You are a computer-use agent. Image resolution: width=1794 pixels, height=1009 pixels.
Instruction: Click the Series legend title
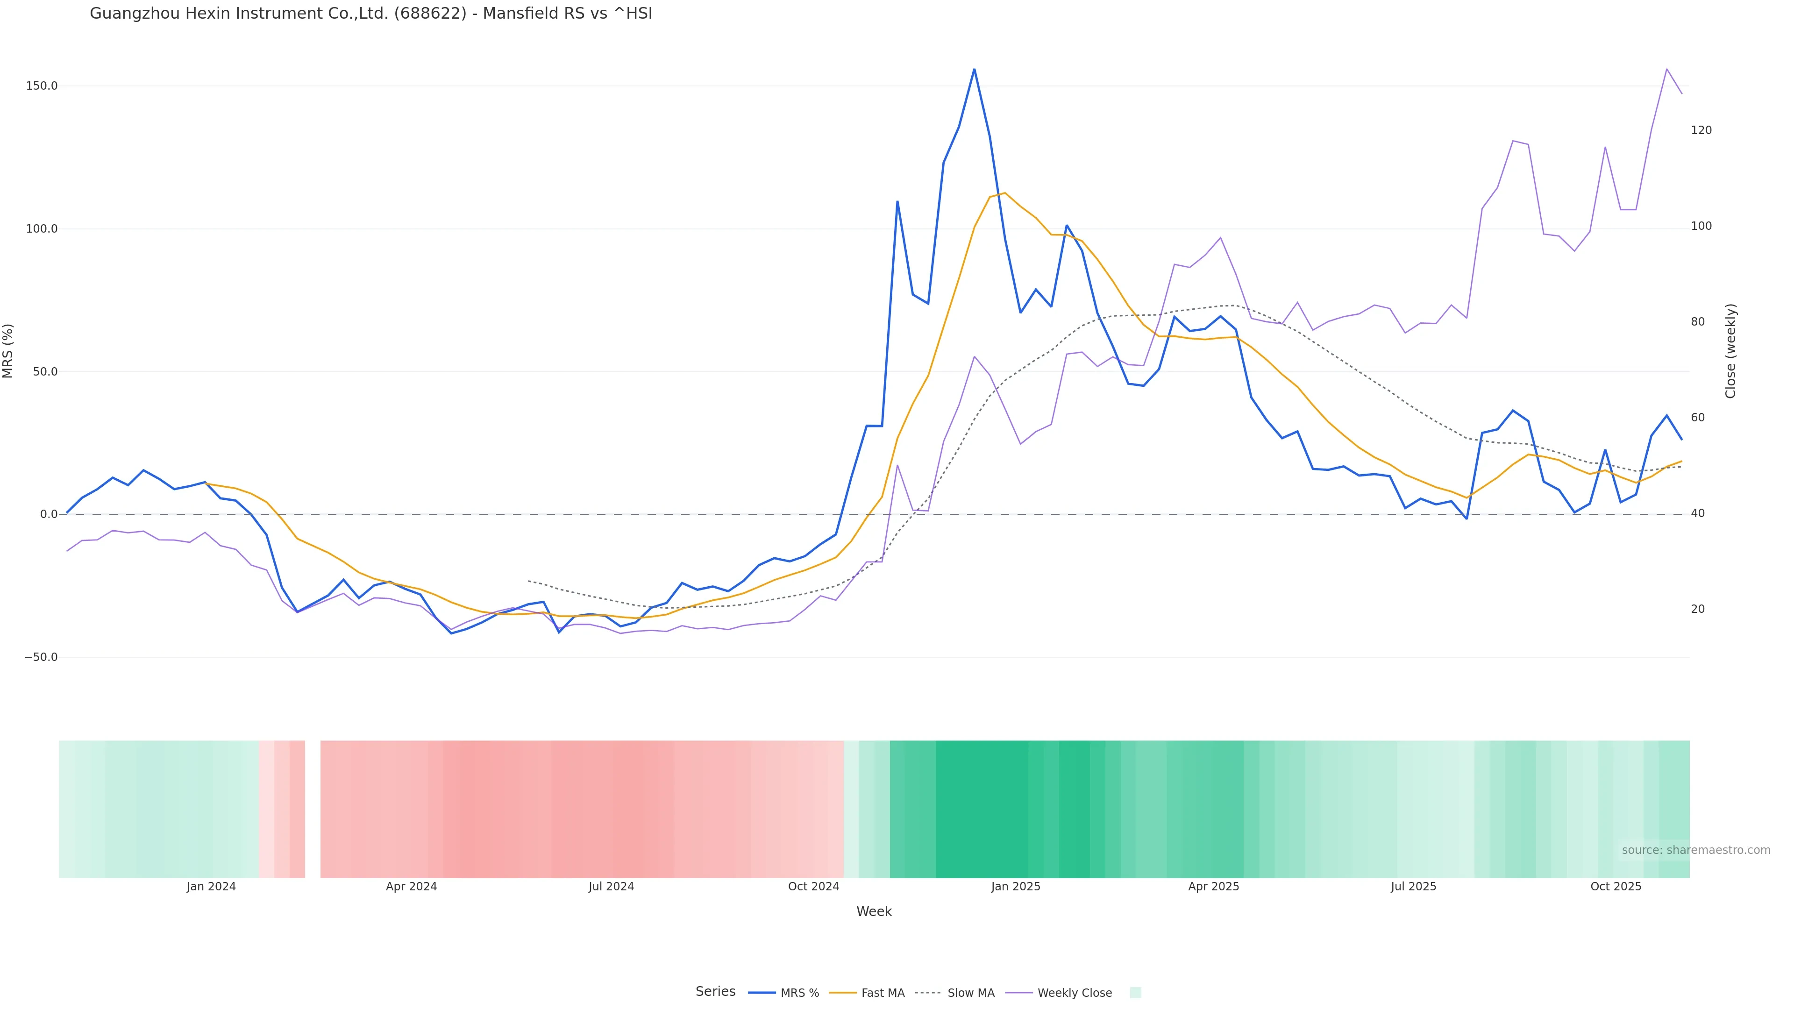(715, 992)
